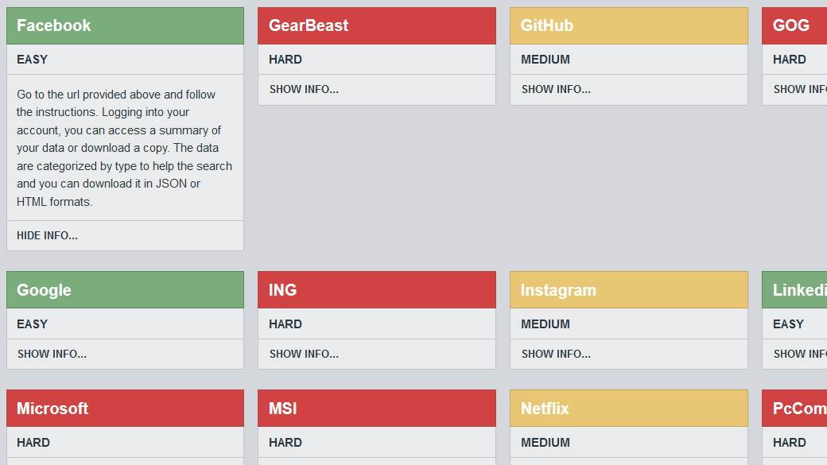Expand SHOW INFO under GearBeast
The width and height of the screenshot is (827, 465).
304,89
